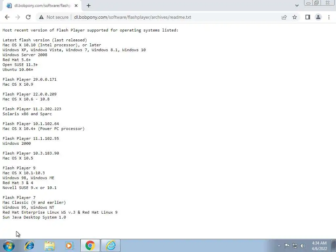Click the 'Windows 2000' text

point(17,143)
